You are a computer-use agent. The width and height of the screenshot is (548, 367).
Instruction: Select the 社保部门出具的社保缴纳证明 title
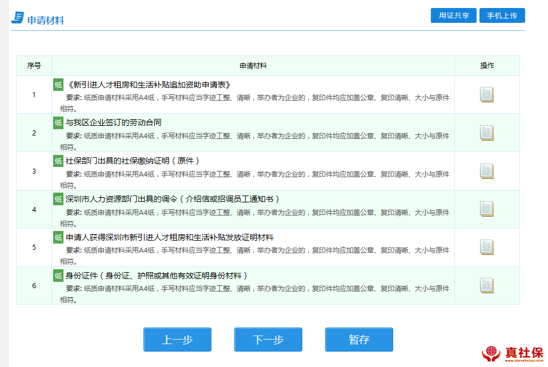point(133,161)
